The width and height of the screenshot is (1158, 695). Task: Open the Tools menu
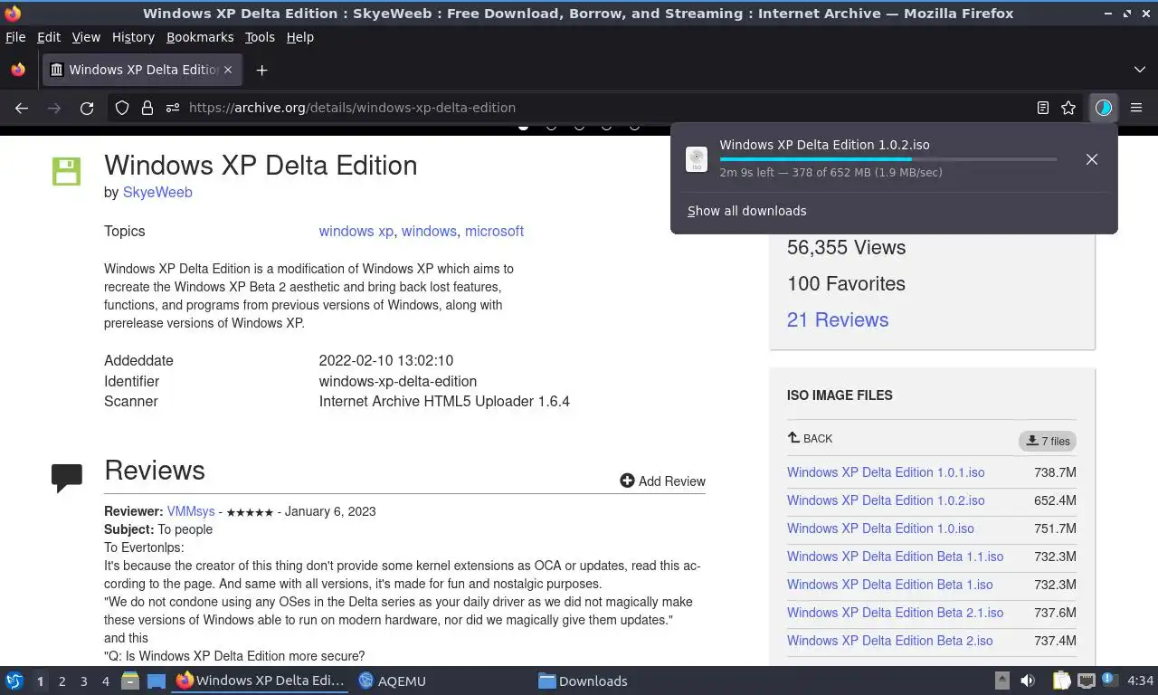click(260, 37)
